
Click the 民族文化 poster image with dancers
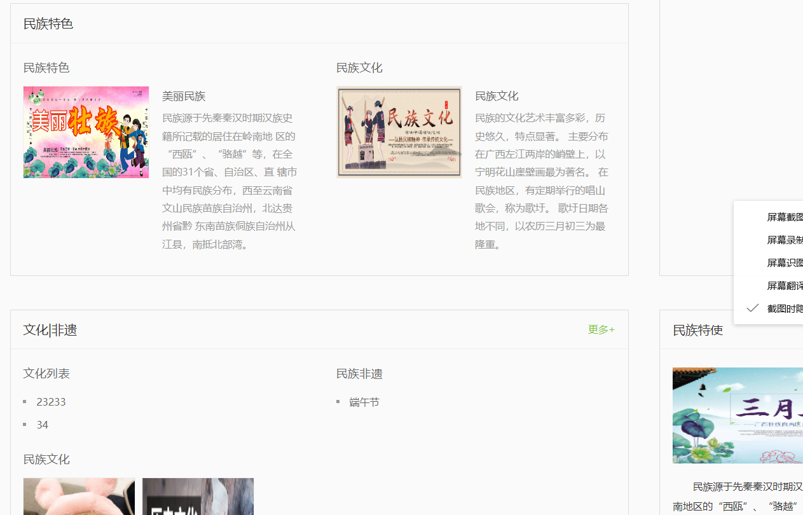click(x=399, y=132)
